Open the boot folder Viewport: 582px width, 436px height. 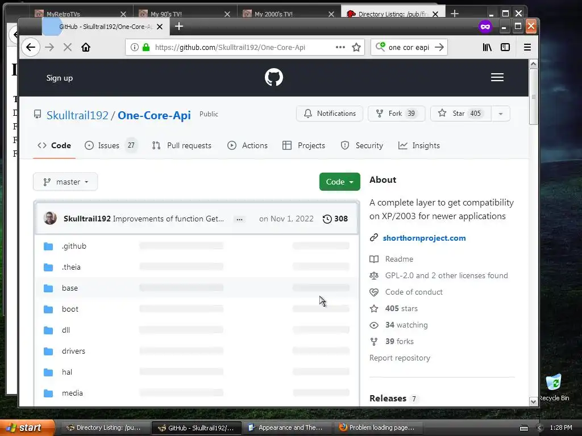click(x=70, y=309)
